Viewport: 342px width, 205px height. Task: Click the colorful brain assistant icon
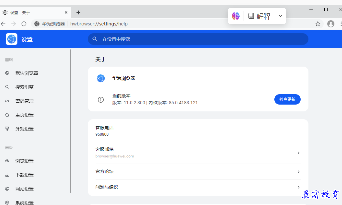pyautogui.click(x=236, y=16)
